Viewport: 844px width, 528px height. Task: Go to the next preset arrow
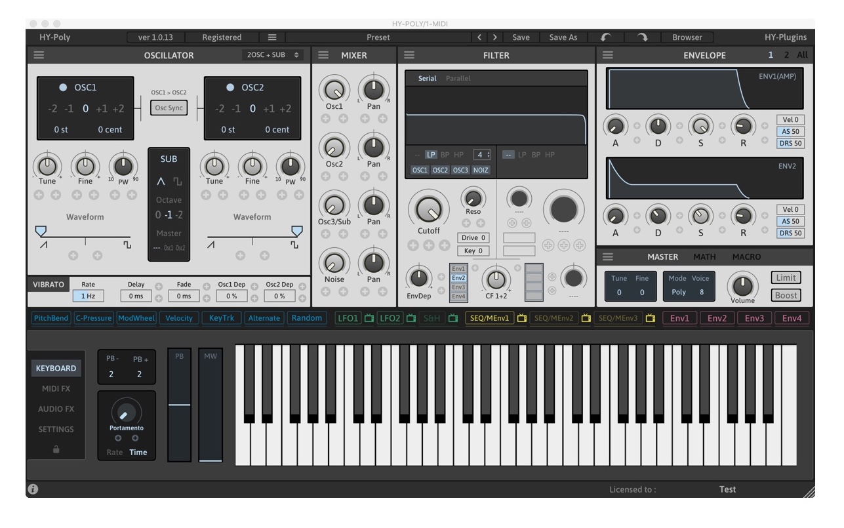tap(495, 37)
